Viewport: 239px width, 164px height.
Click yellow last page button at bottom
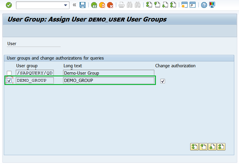221,147
